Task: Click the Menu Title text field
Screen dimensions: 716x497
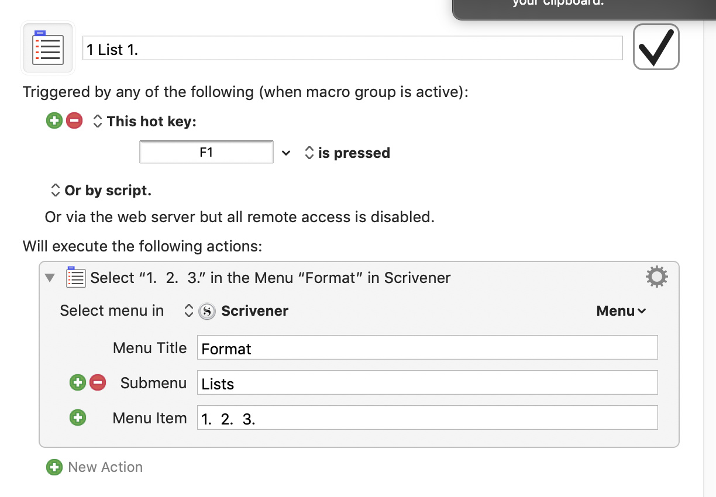Action: coord(427,348)
